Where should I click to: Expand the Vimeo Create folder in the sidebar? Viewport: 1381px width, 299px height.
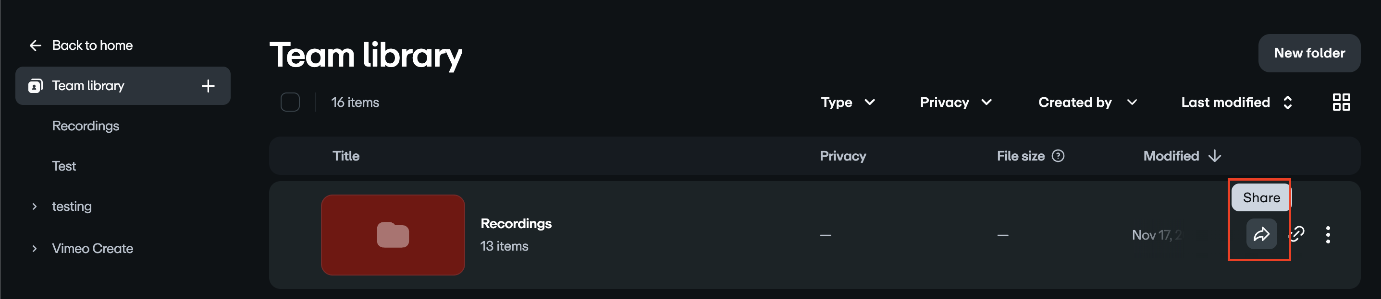click(x=34, y=248)
